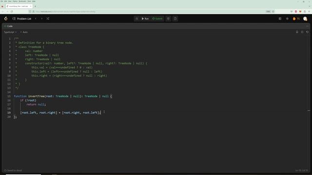Image resolution: width=312 pixels, height=175 pixels.
Task: Reload the page in browser
Action: [x=12, y=12]
